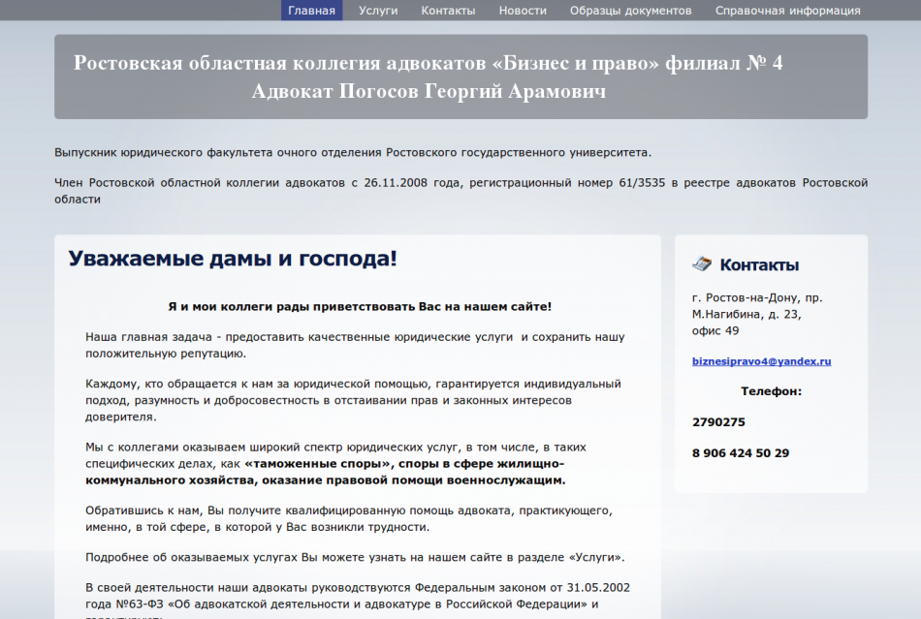Click the biznesipravo4@yandex.ru email link
The height and width of the screenshot is (619, 921).
click(x=761, y=361)
